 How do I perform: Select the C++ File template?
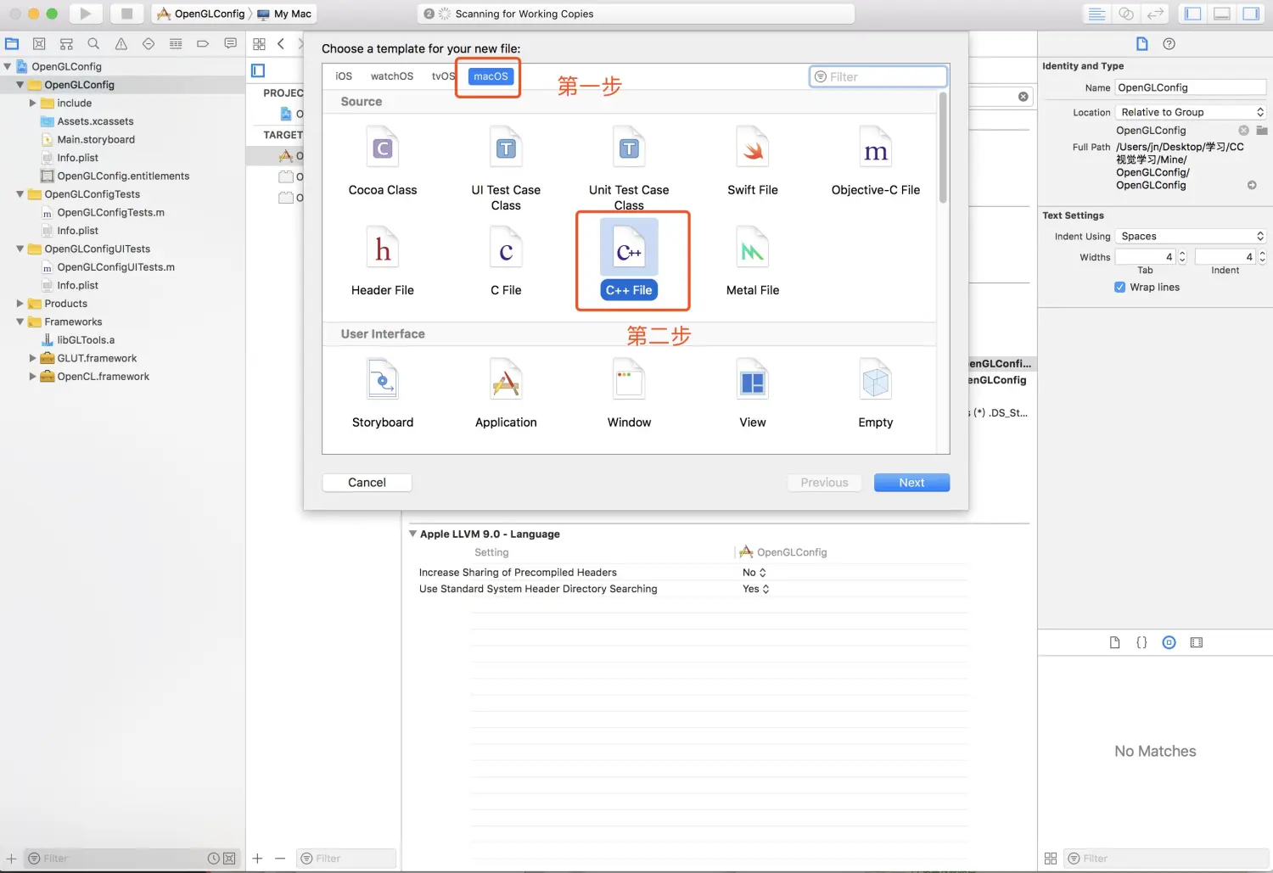[629, 260]
